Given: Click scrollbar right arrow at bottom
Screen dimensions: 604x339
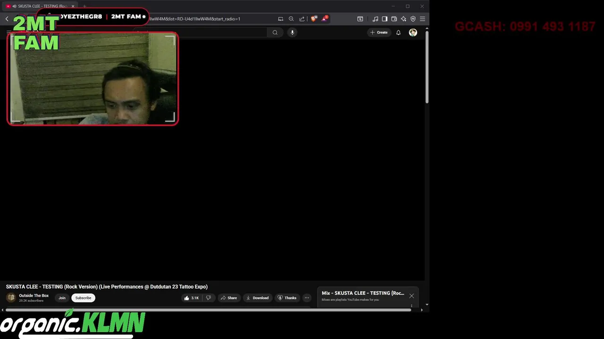Looking at the screenshot, I should coord(421,310).
